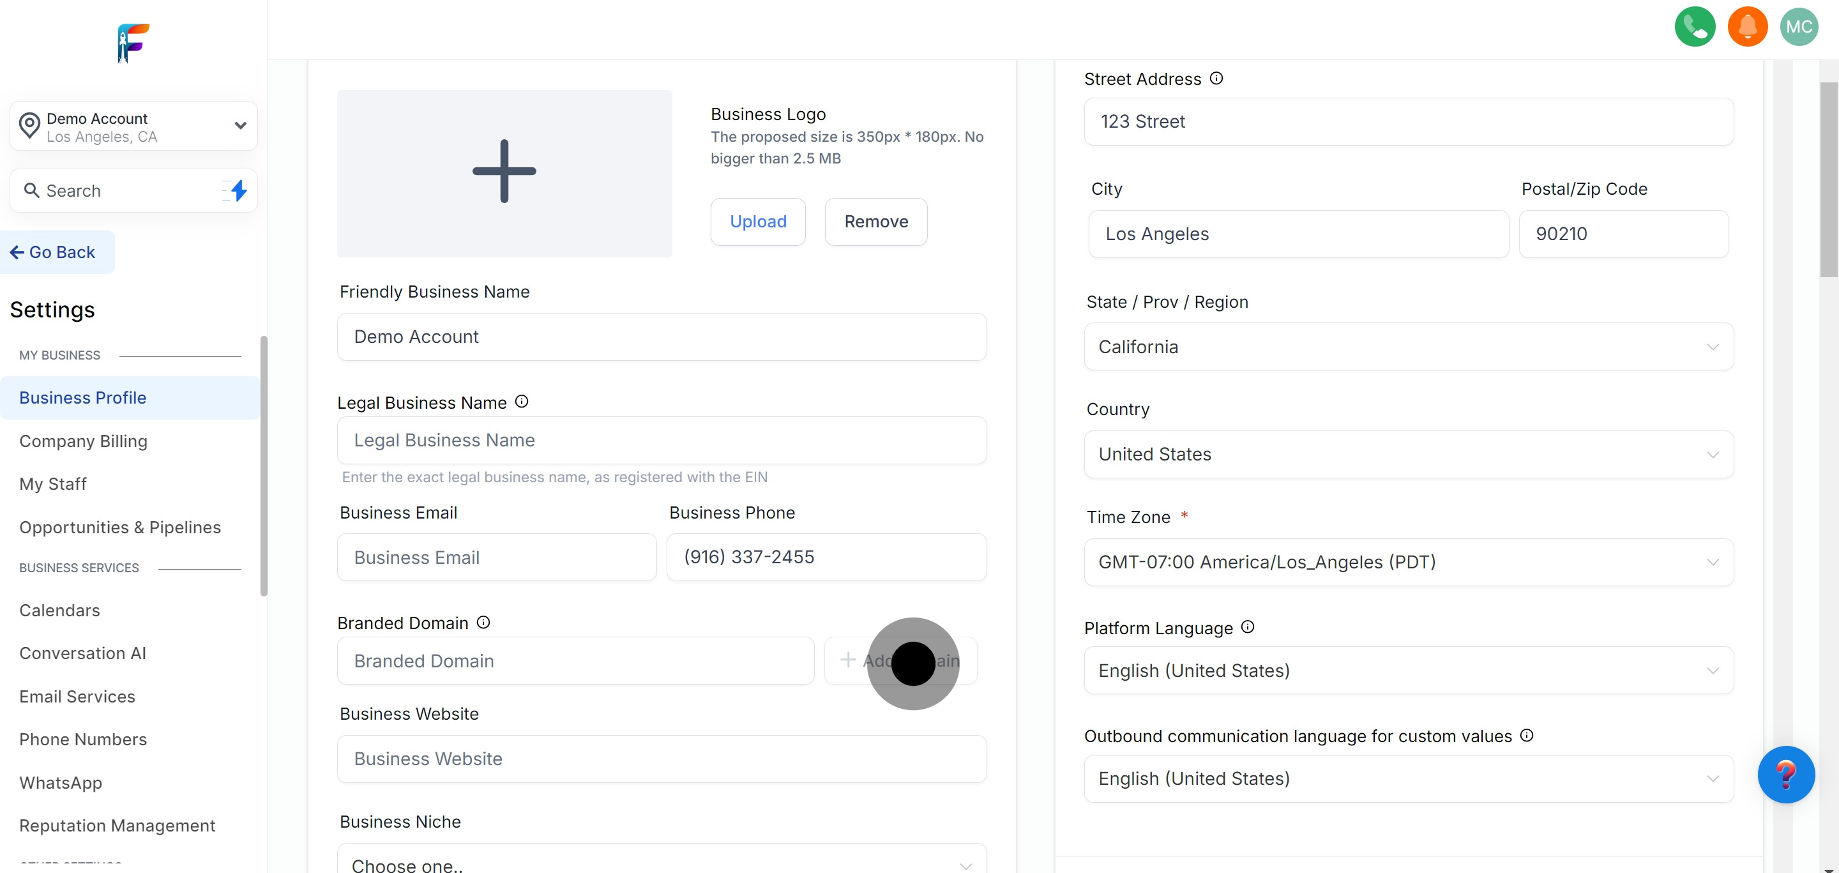Open My Staff settings
Viewport: 1839px width, 873px height.
(53, 484)
